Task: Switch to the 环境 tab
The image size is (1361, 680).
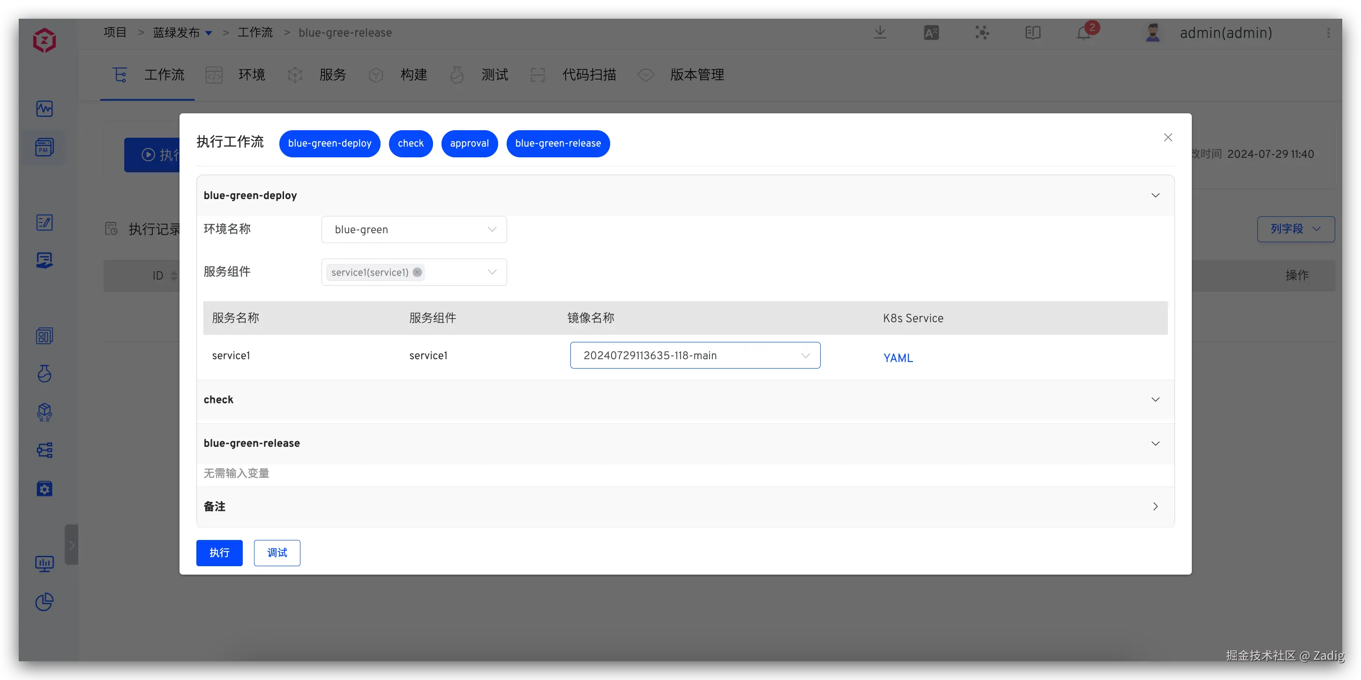Action: coord(251,75)
